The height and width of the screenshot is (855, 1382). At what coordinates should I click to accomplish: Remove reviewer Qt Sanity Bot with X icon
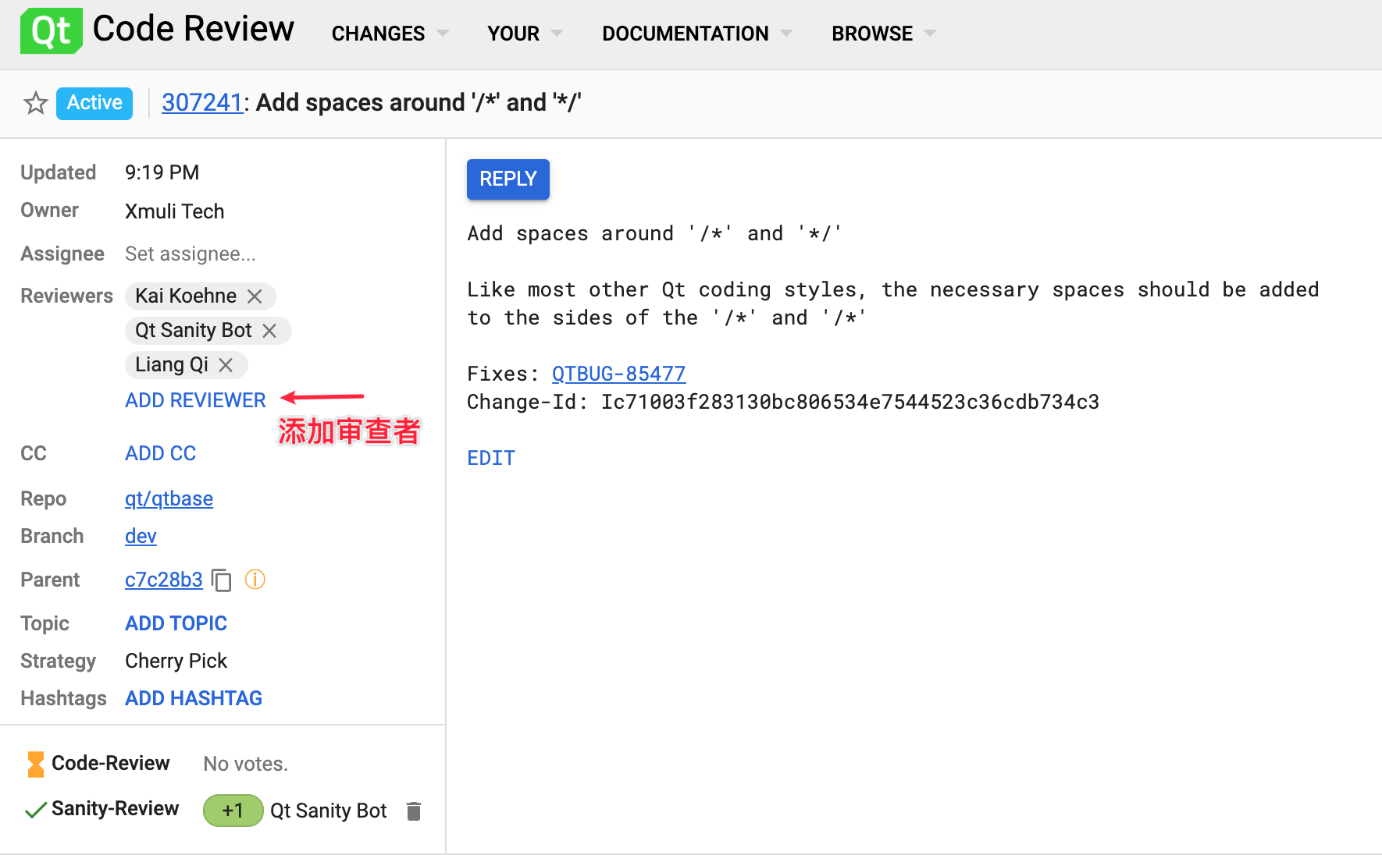click(x=269, y=331)
